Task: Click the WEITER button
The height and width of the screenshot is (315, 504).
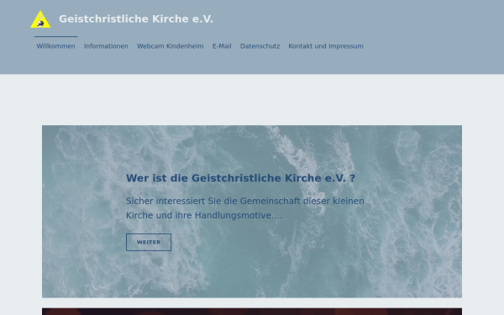Action: coord(149,242)
